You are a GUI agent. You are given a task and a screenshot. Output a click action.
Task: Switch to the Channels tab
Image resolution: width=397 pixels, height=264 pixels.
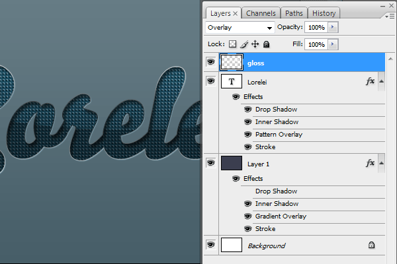pos(261,13)
